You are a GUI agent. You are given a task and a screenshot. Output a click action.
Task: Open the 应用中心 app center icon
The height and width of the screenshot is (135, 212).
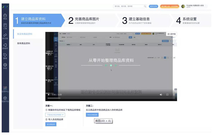tap(5, 89)
